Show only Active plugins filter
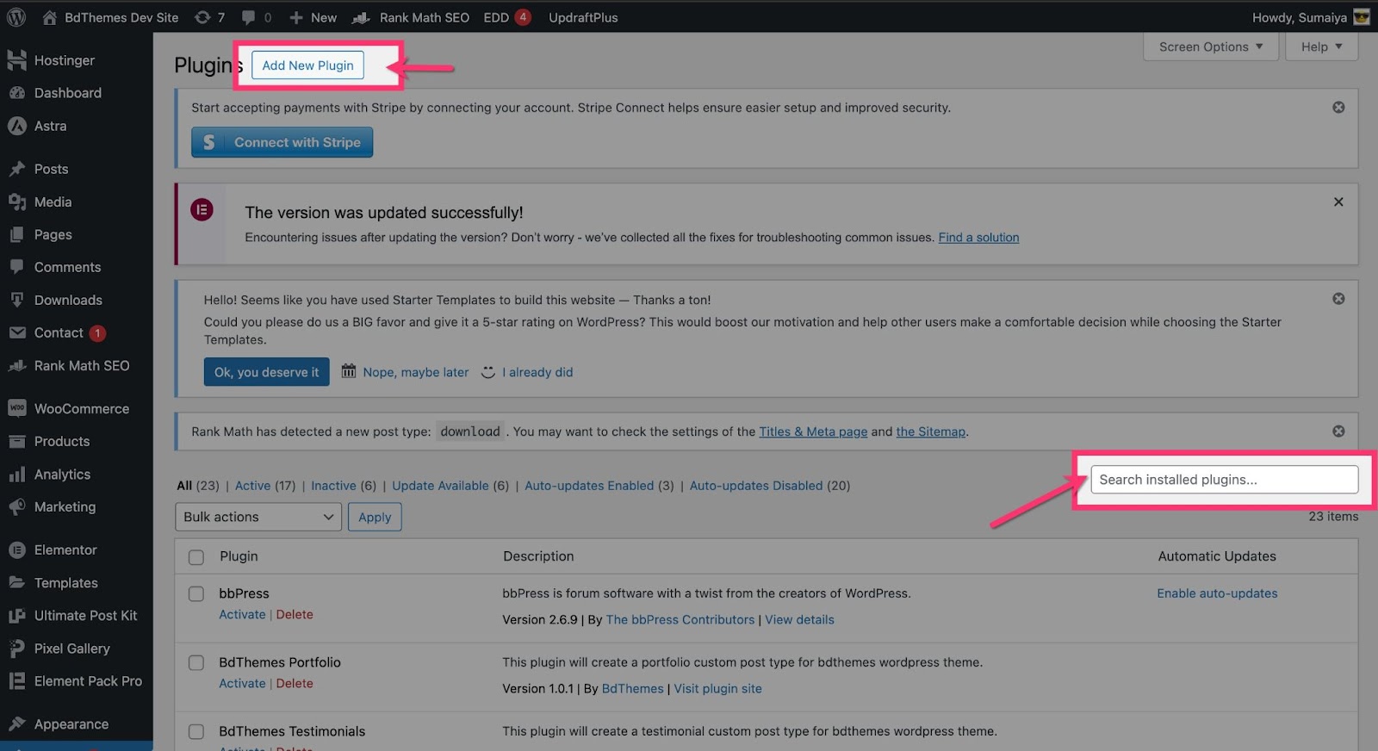This screenshot has height=751, width=1378. click(252, 486)
